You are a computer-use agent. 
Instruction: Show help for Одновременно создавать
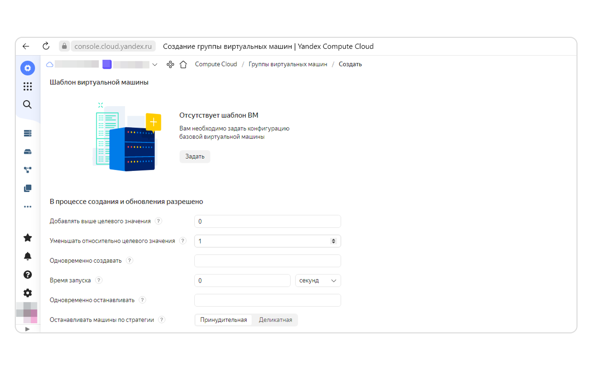click(x=129, y=260)
